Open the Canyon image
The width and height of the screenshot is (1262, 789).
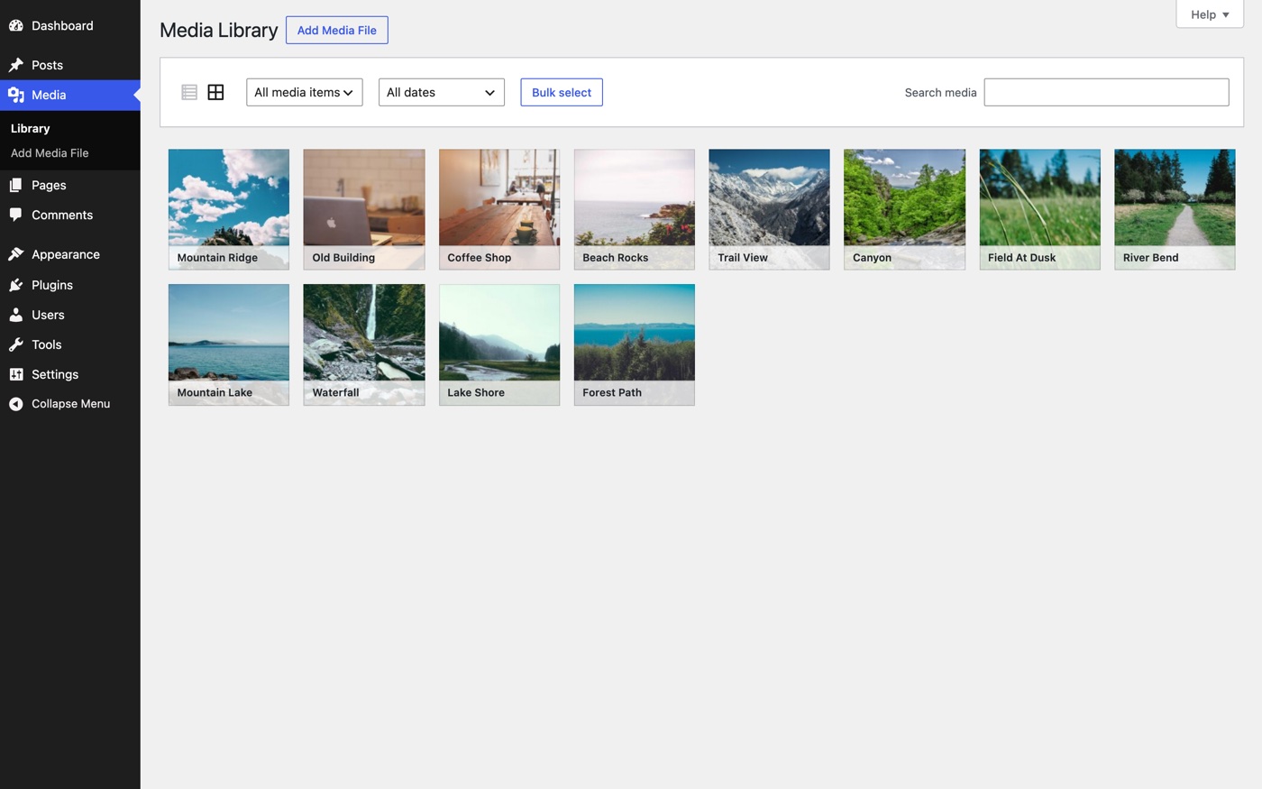(x=904, y=209)
